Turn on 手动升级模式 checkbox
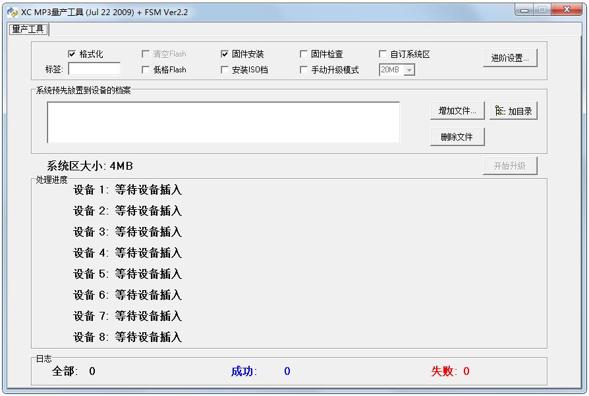 304,70
